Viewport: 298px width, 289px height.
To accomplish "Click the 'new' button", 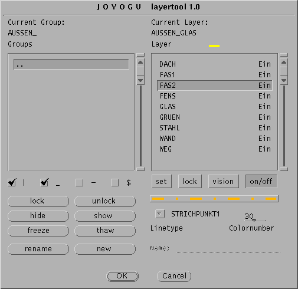I will tap(105, 249).
